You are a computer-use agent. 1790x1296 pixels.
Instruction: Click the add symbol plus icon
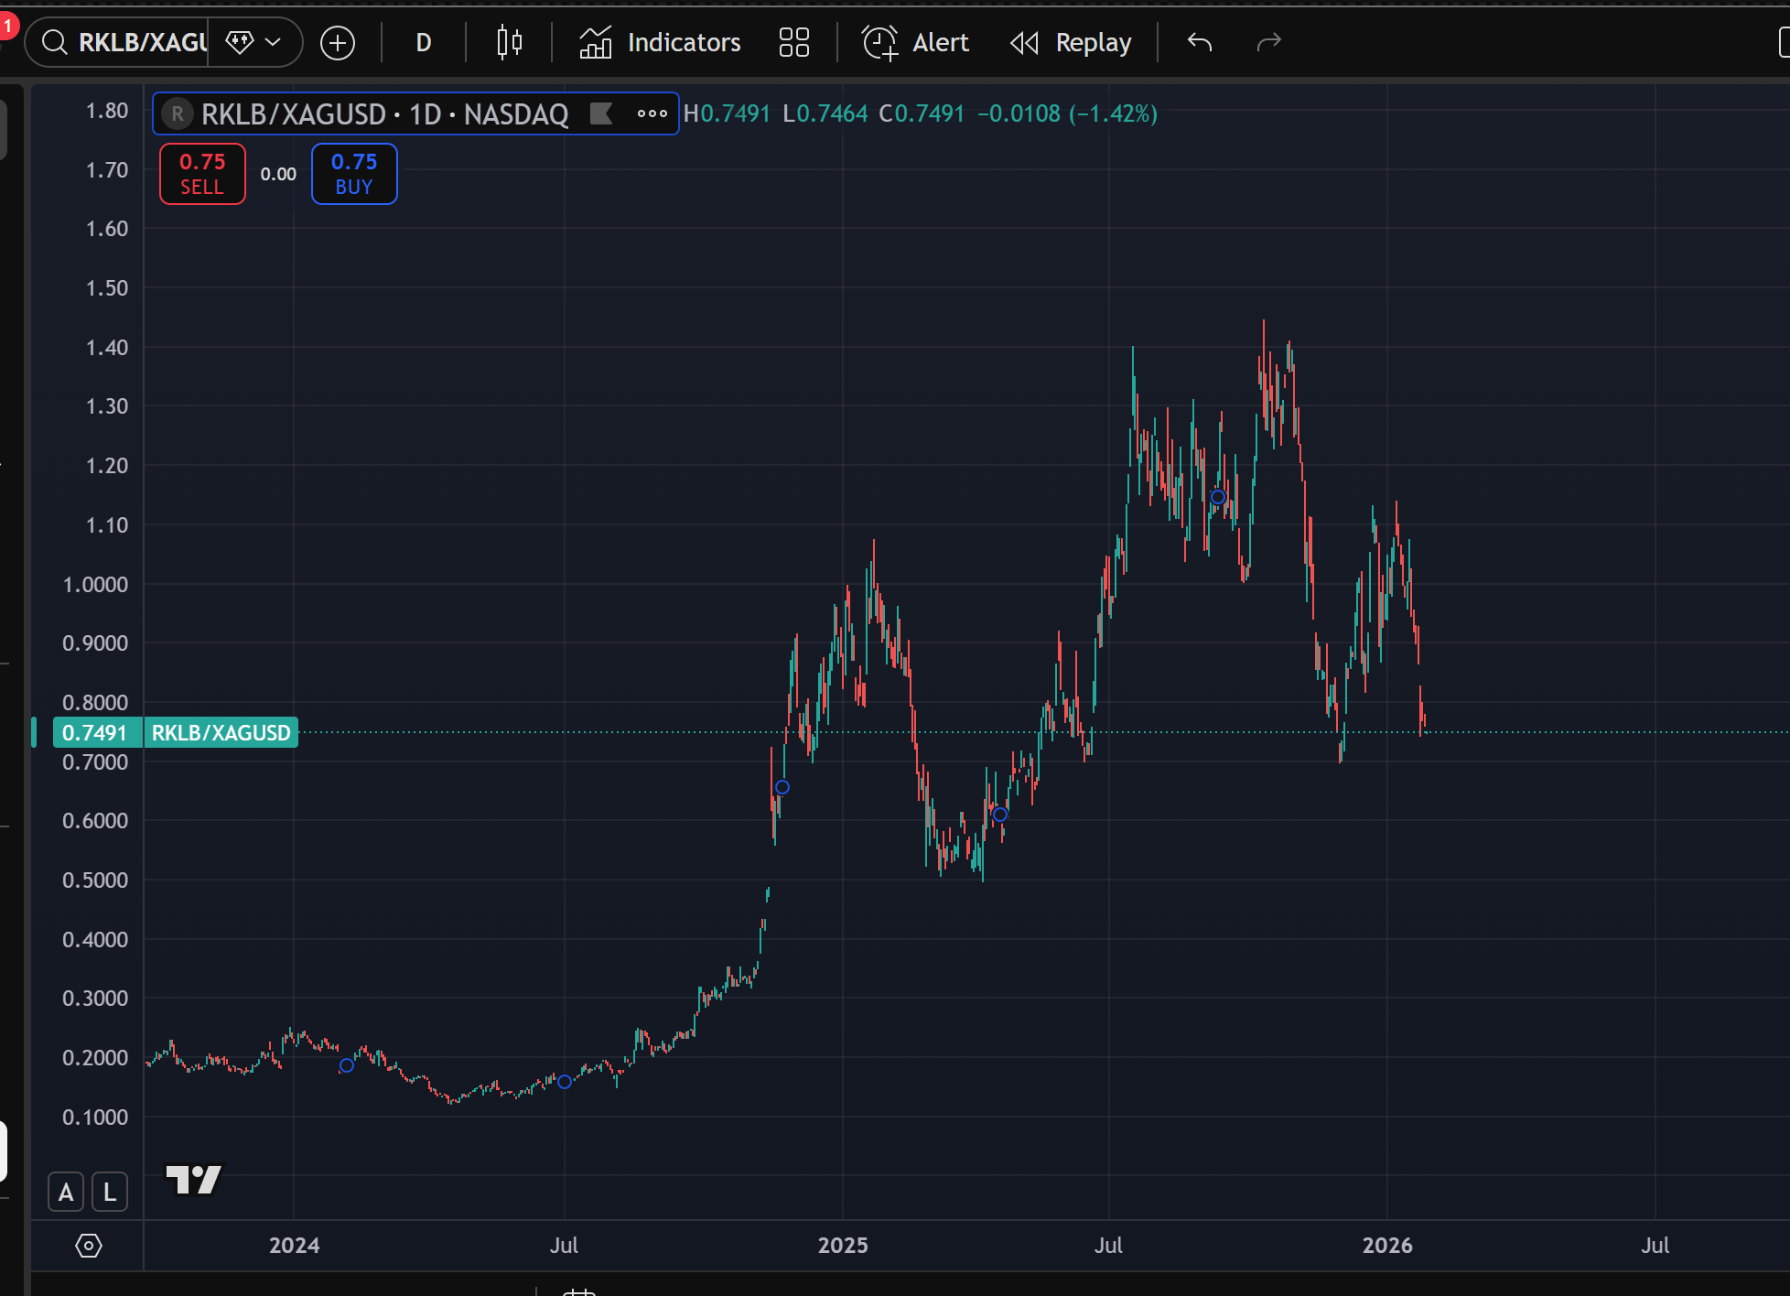point(338,43)
